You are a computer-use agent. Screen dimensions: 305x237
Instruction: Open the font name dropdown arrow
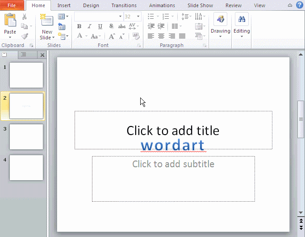(120, 17)
